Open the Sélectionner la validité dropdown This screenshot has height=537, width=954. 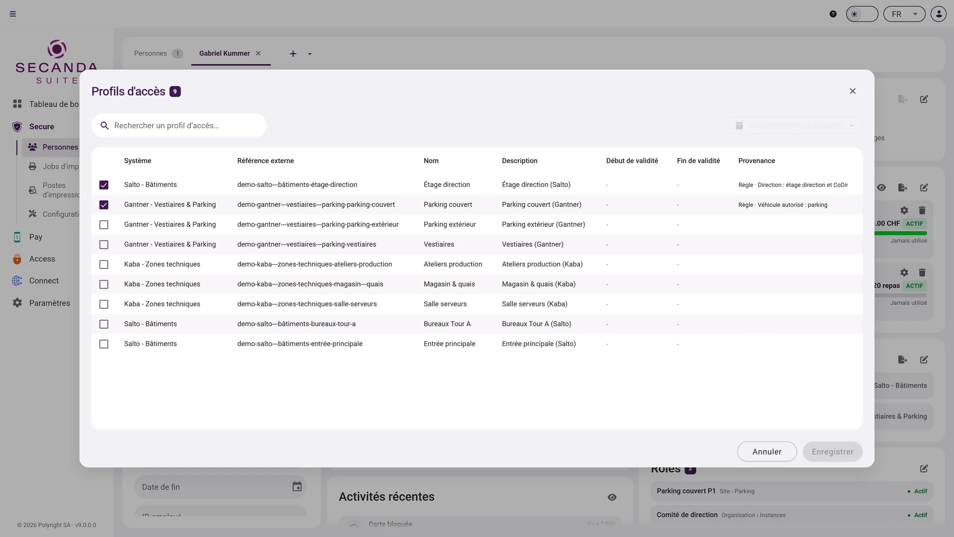795,125
